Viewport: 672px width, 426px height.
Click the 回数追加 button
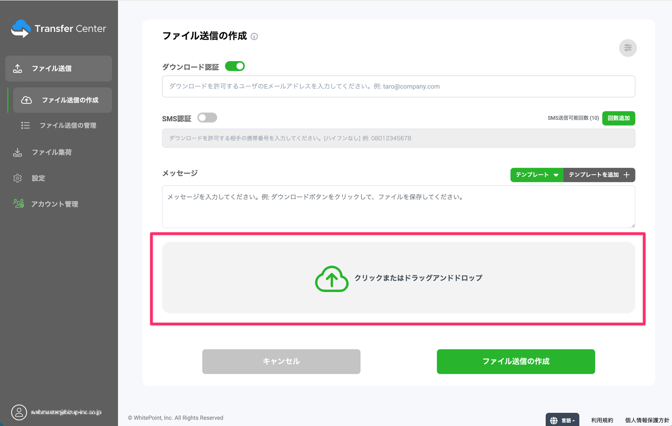[619, 118]
